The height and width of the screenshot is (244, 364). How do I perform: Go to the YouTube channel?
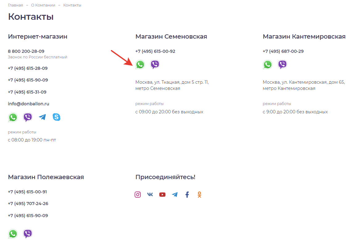162,195
